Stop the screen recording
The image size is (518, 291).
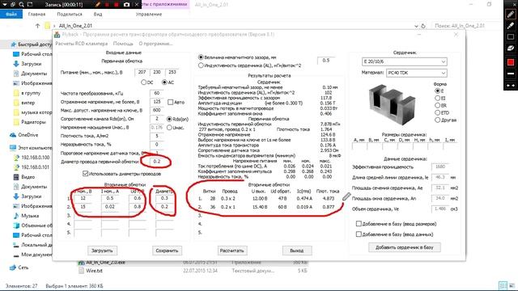click(117, 5)
